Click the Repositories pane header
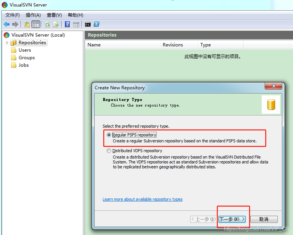 coord(189,35)
